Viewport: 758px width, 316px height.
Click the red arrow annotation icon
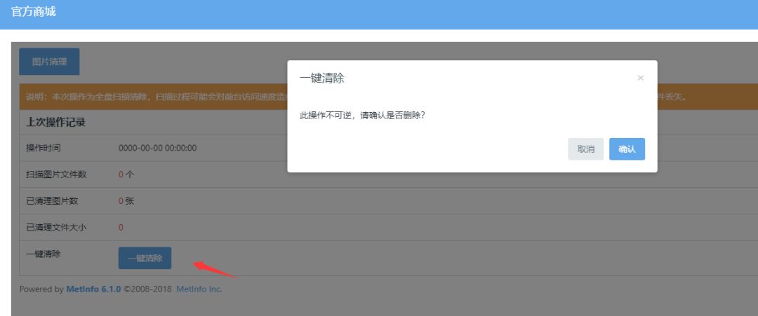[x=215, y=269]
